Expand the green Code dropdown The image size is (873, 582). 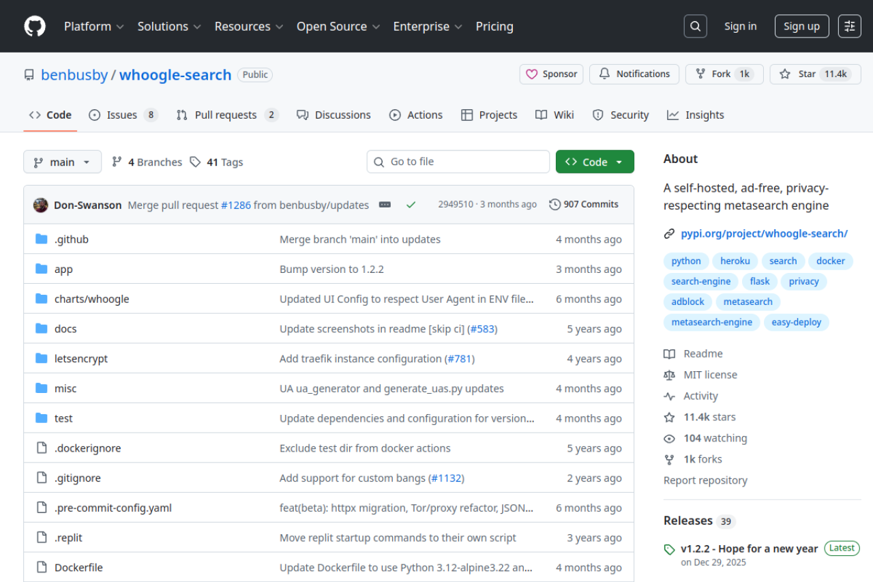click(594, 162)
